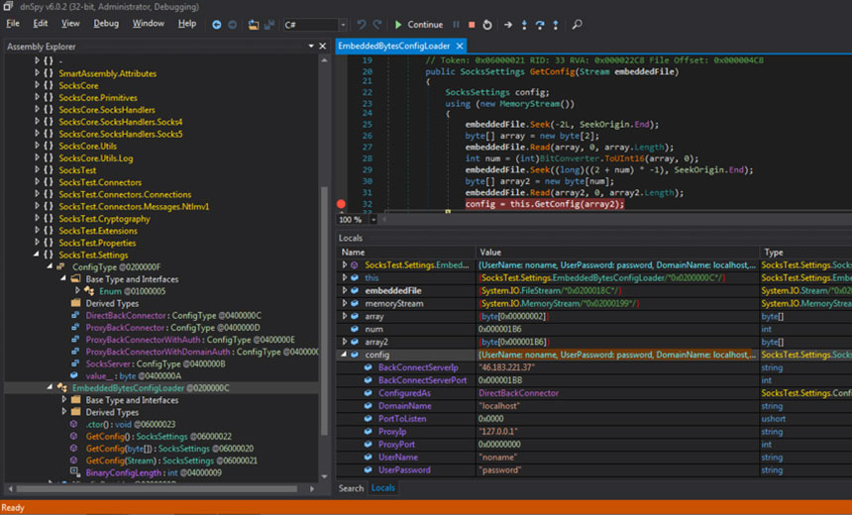Image resolution: width=852 pixels, height=515 pixels.
Task: Click the Type column header in Locals
Action: point(805,253)
